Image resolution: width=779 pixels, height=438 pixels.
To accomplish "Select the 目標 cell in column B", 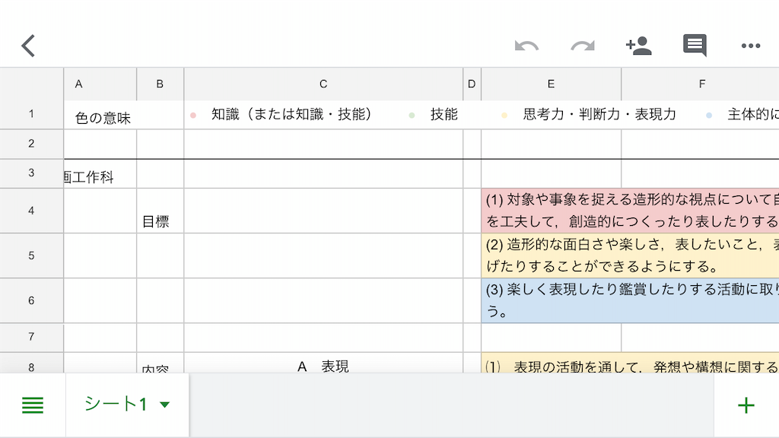I will coord(160,211).
